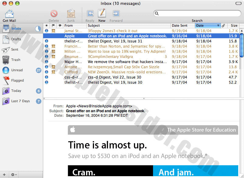The image size is (244, 178).
Task: Sort by the reply bubble column header
Action: click(x=60, y=25)
